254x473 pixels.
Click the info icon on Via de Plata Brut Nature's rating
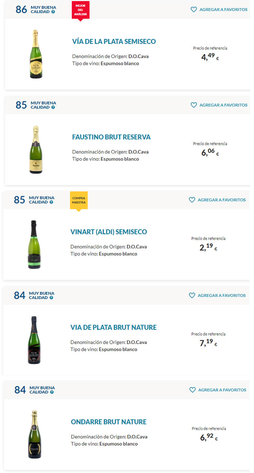51,298
